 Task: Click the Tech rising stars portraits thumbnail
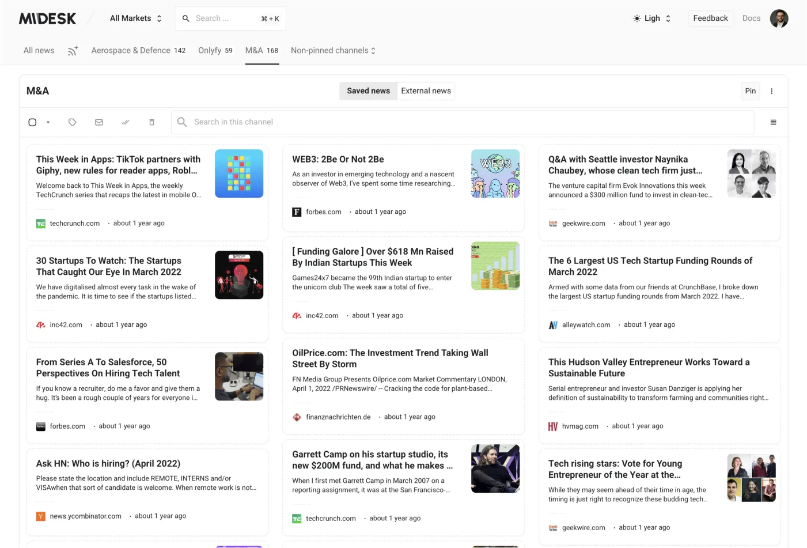pyautogui.click(x=751, y=478)
